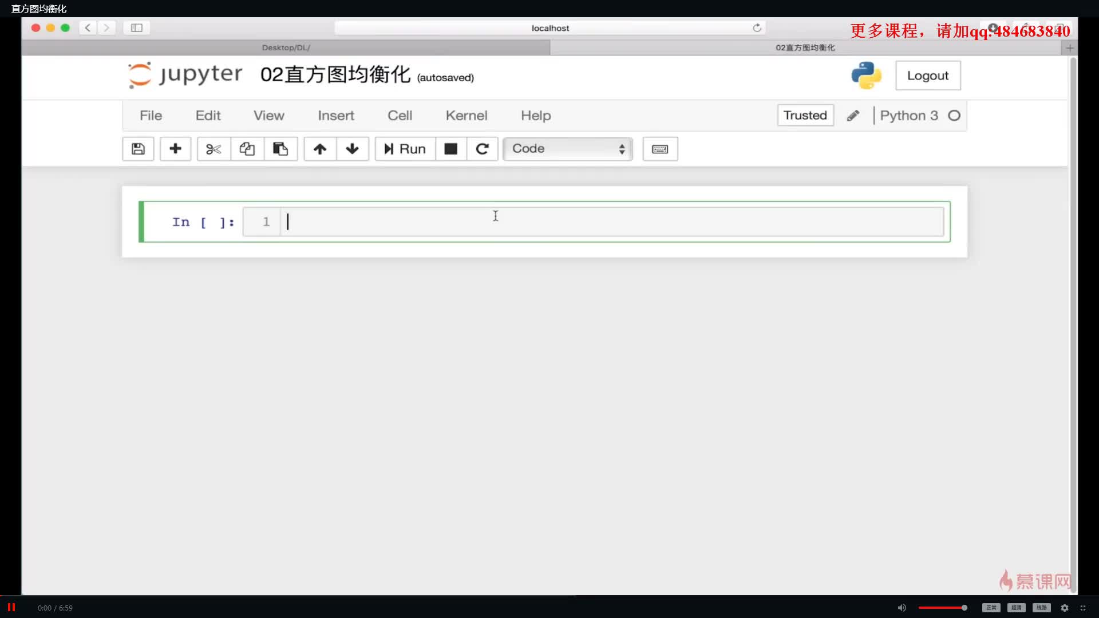Click the playback pause button

[x=11, y=608]
